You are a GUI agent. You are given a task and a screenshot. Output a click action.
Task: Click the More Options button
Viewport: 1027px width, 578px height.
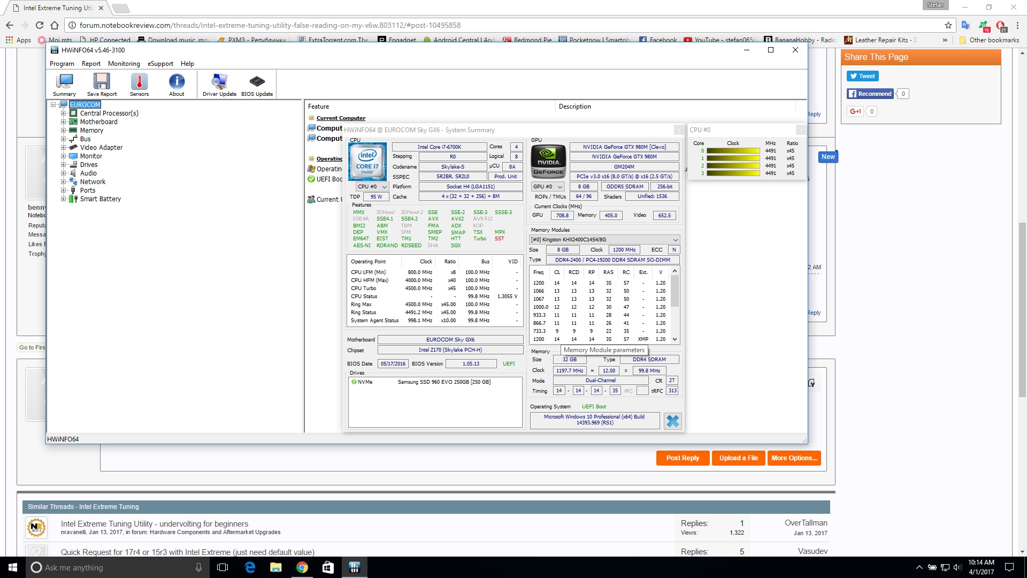[794, 458]
